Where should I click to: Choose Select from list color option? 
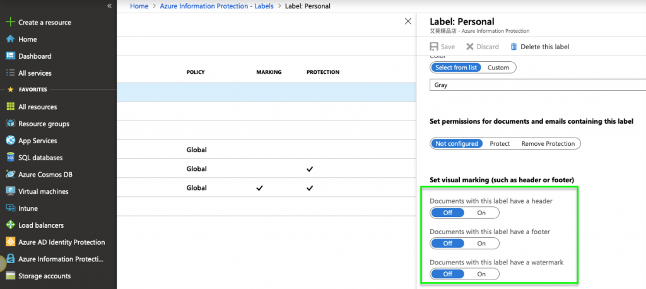(x=455, y=68)
